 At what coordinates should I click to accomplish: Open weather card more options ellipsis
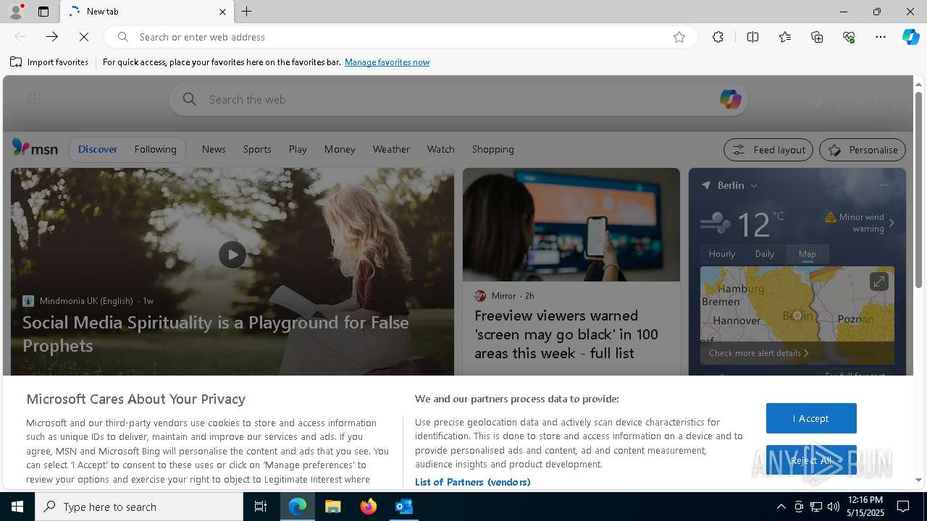(x=884, y=185)
